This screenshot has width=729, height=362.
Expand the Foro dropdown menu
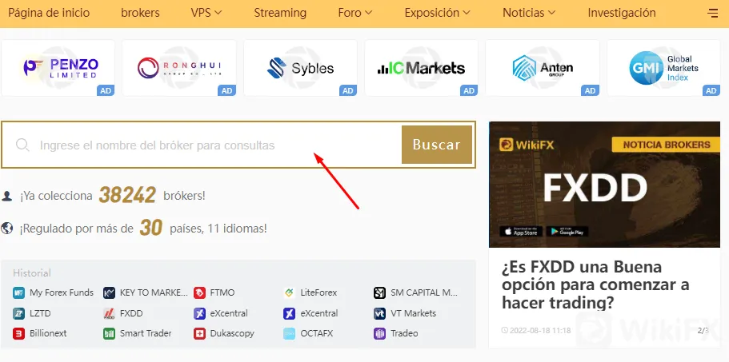[355, 13]
